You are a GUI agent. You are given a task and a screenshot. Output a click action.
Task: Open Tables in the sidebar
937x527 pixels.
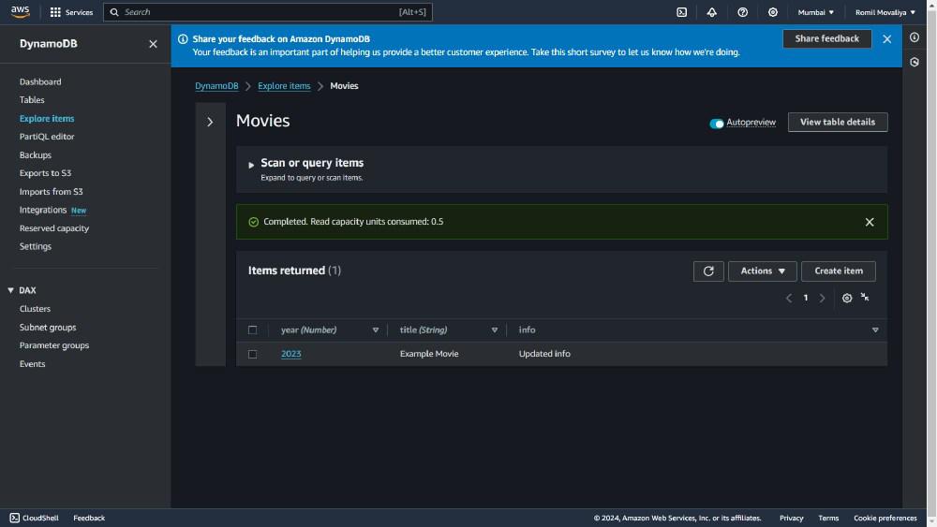(x=32, y=99)
